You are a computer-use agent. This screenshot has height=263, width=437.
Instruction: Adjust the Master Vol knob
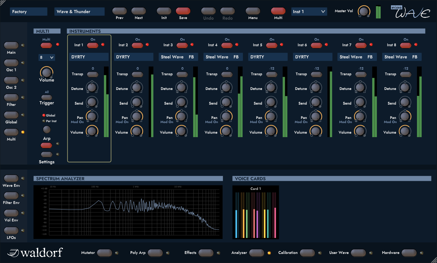pyautogui.click(x=364, y=12)
